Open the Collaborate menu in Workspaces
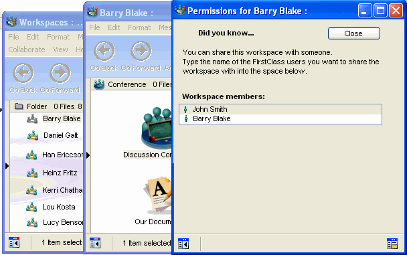Viewport: 407px width, 255px height. pos(27,50)
